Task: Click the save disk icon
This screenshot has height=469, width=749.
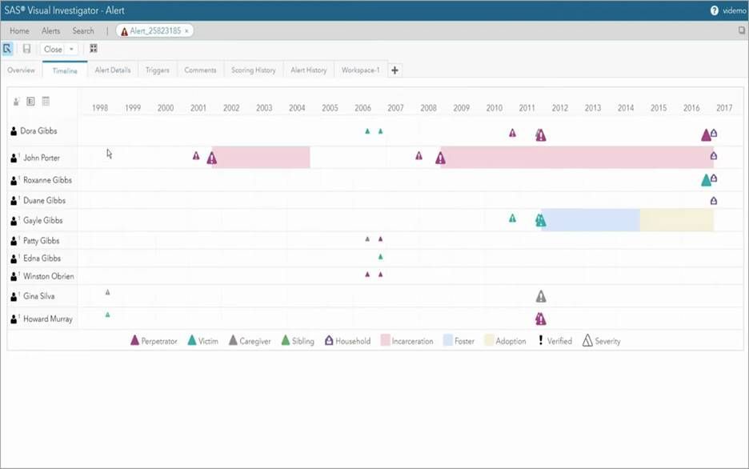Action: click(26, 49)
